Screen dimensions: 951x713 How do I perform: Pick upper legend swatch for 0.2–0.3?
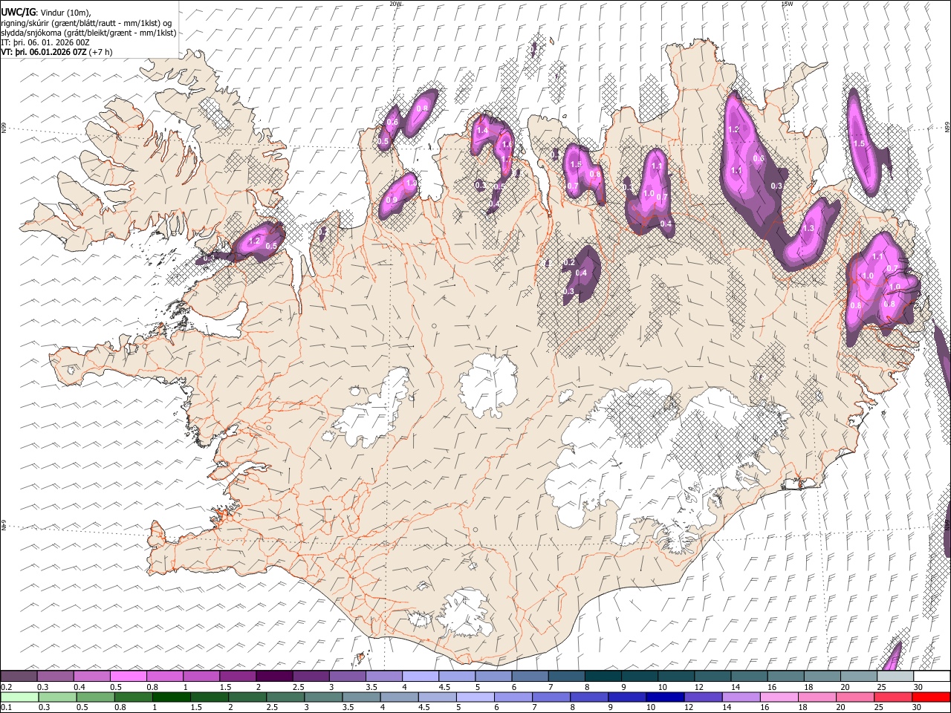19,676
